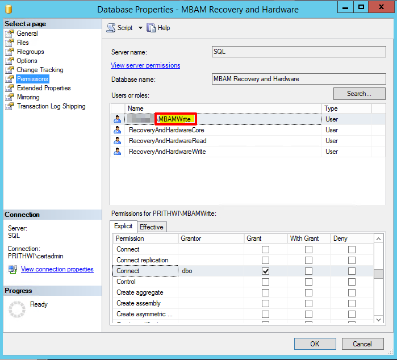Image resolution: width=397 pixels, height=360 pixels.
Task: Open the Script dropdown arrow
Action: click(140, 28)
